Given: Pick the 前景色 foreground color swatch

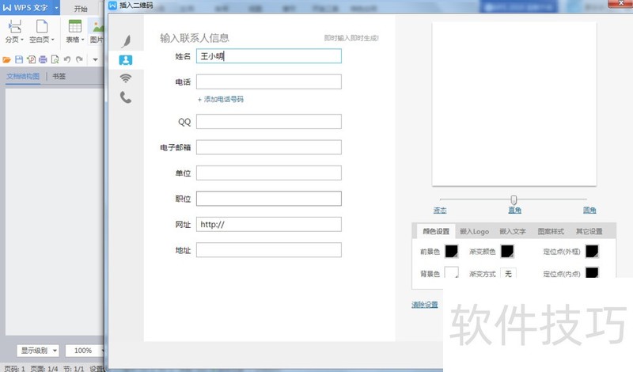Looking at the screenshot, I should coord(452,252).
